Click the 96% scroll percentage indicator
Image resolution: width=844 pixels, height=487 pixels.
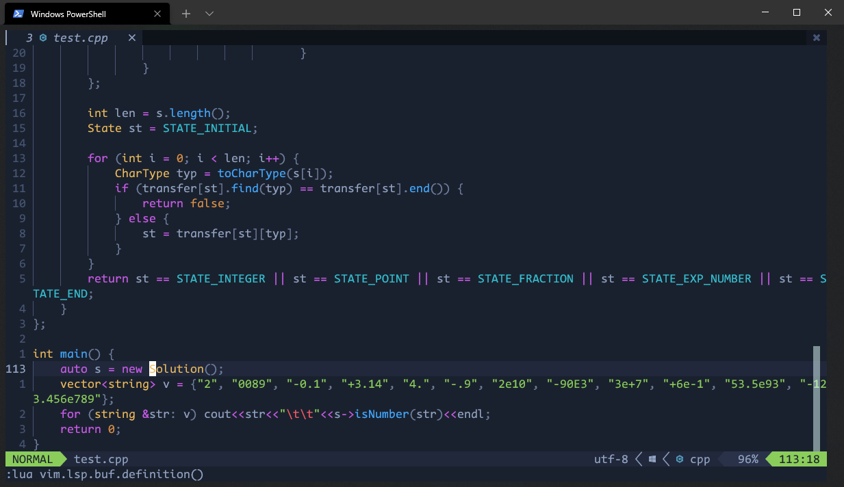(x=747, y=459)
